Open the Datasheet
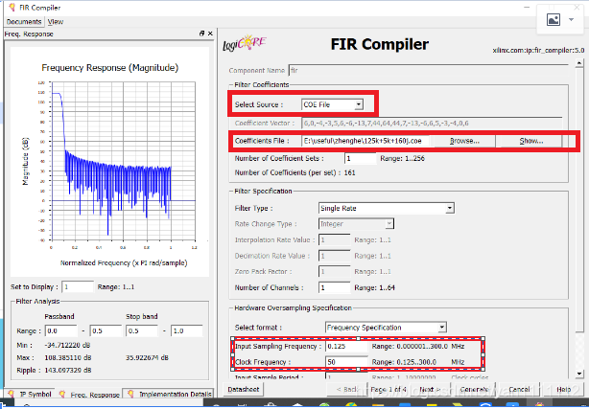The height and width of the screenshot is (409, 589). pos(244,390)
